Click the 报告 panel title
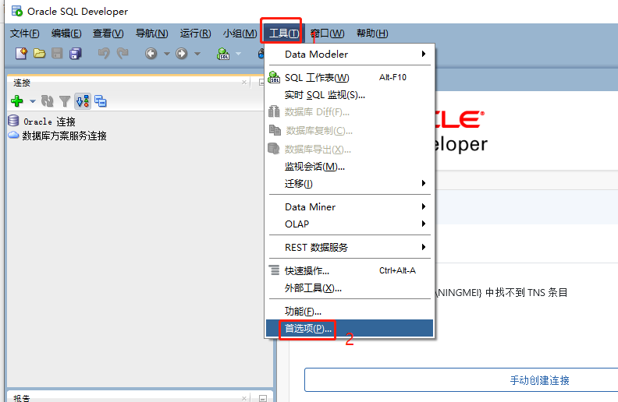 tap(22, 398)
